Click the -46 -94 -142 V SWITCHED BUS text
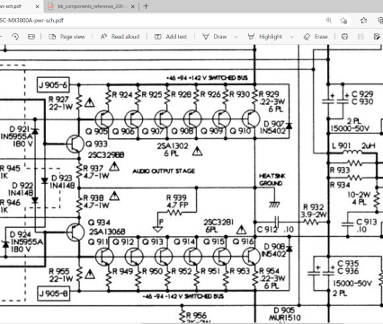This screenshot has height=324, width=383. click(x=183, y=296)
